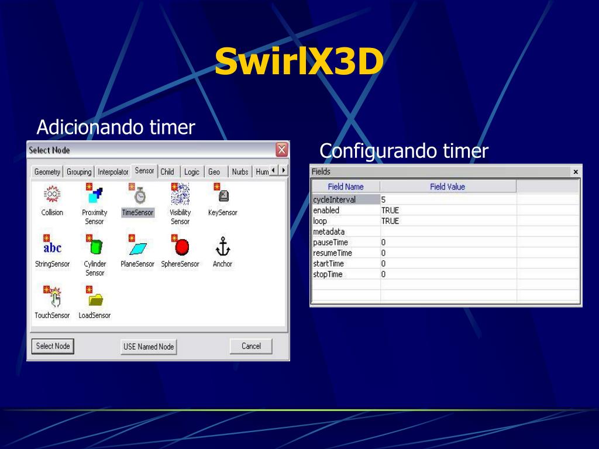The width and height of the screenshot is (599, 449).
Task: Pick the TimeSensor stopwatch icon
Action: pos(137,194)
